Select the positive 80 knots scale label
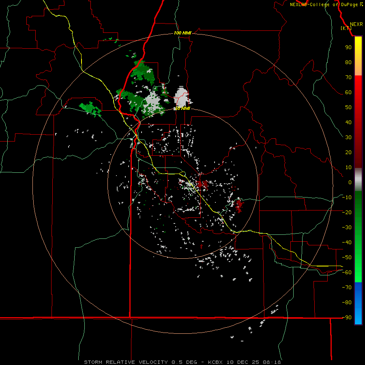 point(348,62)
